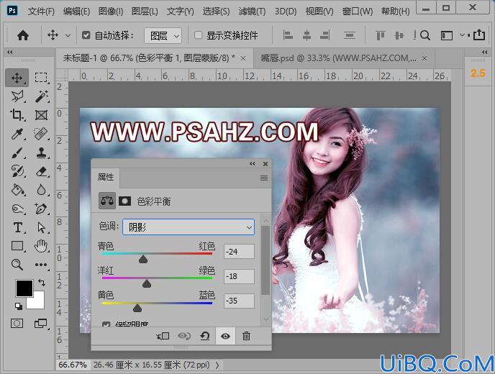
Task: Select the Eraser tool
Action: tap(41, 171)
